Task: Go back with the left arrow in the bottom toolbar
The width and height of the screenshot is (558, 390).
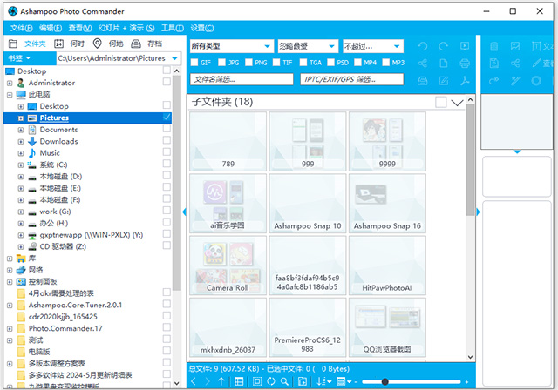Action: click(x=194, y=381)
